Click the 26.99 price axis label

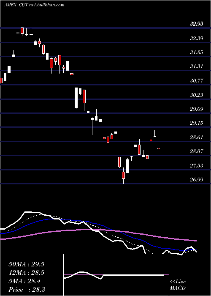tap(197, 180)
